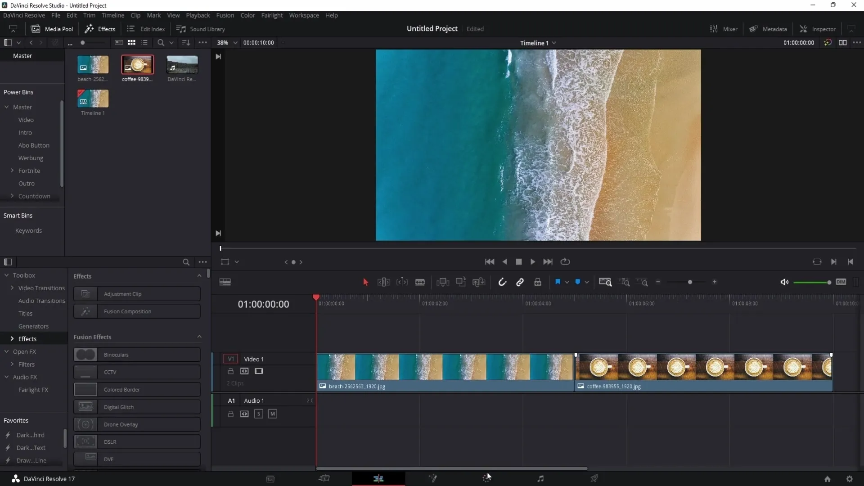
Task: Select the Link/Unlink clips icon
Action: [520, 282]
